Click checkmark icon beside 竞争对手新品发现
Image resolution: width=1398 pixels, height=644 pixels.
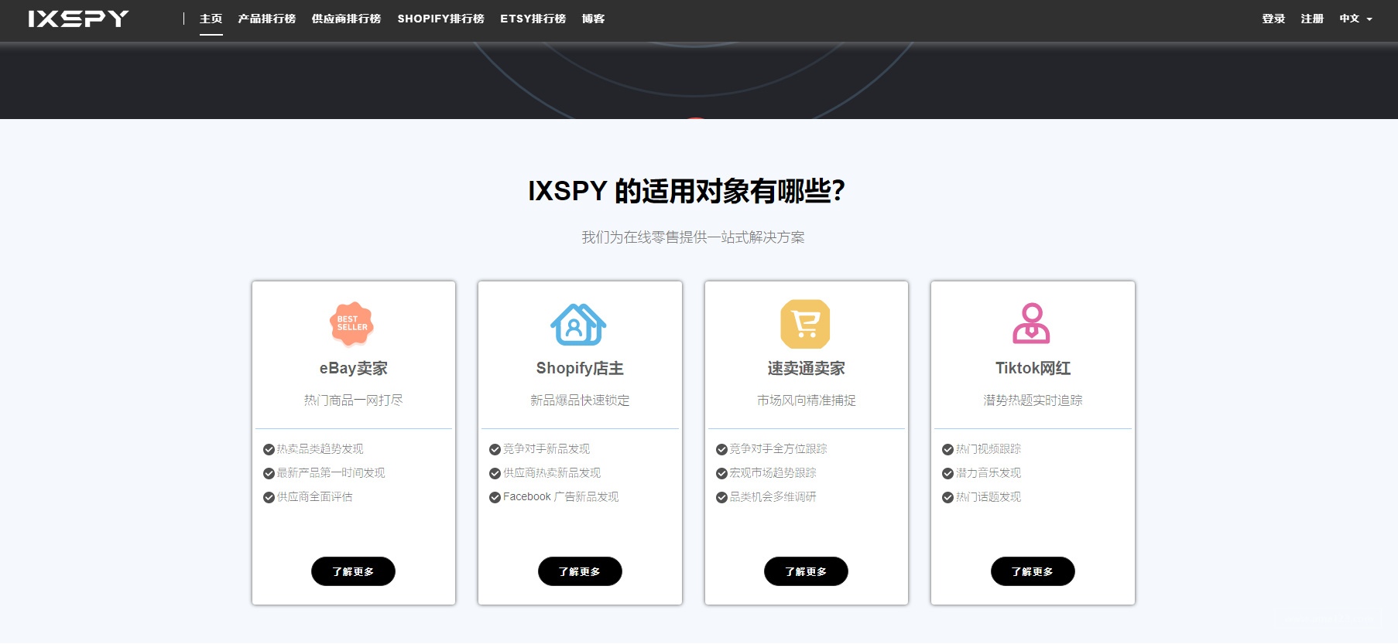point(495,449)
